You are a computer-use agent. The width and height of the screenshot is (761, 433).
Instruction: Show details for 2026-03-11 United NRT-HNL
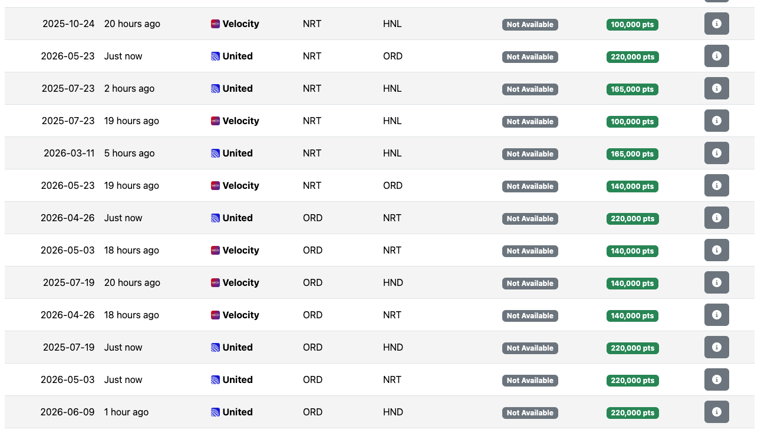click(x=716, y=153)
